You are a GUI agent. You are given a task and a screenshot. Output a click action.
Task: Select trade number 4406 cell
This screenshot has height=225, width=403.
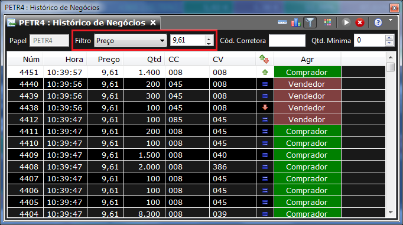coord(25,190)
